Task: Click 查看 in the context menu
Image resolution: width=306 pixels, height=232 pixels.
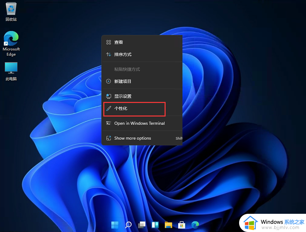Action: pos(142,42)
